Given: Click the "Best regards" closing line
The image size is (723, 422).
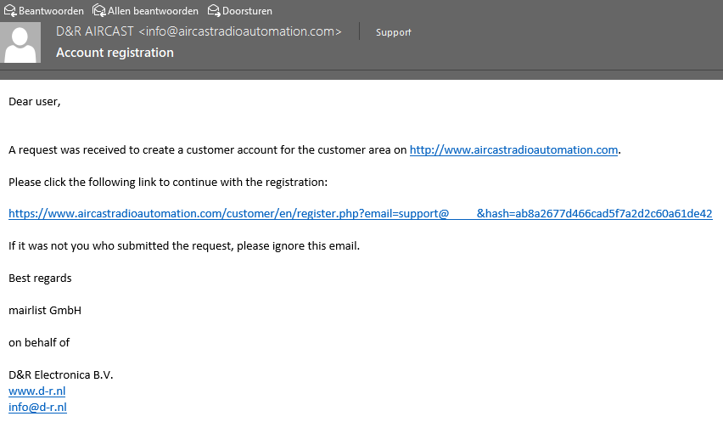Looking at the screenshot, I should (40, 279).
